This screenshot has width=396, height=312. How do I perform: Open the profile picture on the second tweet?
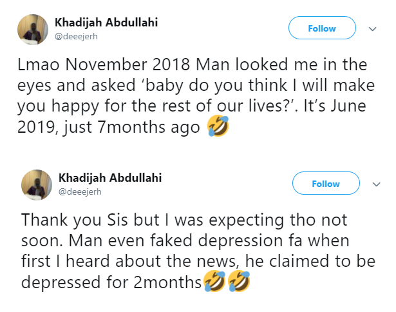point(36,184)
